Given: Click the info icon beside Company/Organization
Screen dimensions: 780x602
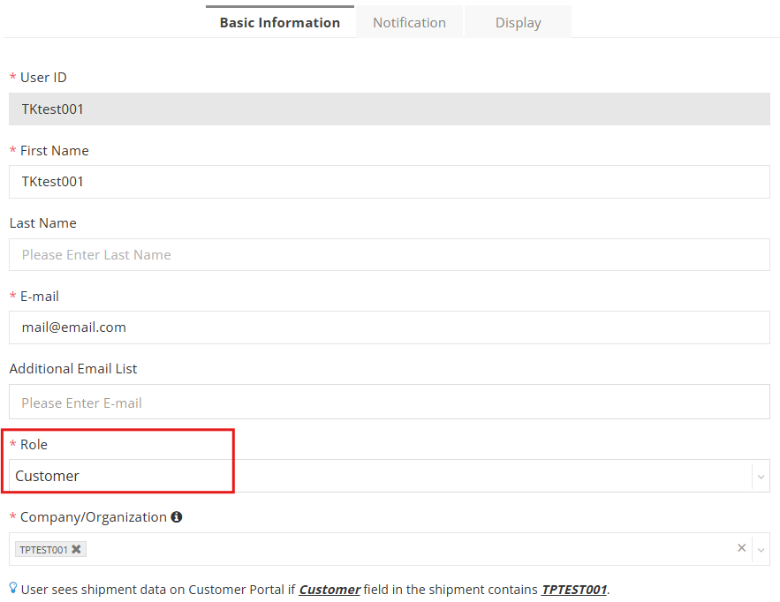Looking at the screenshot, I should pos(176,516).
